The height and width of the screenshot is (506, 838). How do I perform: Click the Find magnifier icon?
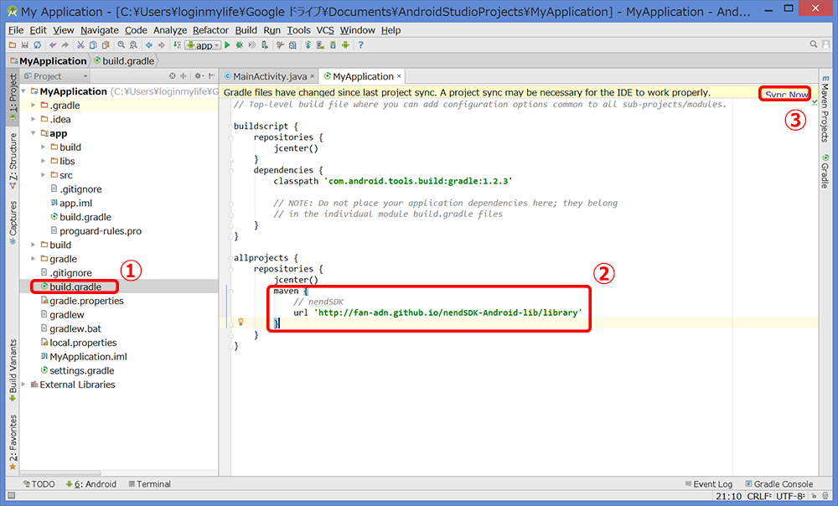(121, 45)
